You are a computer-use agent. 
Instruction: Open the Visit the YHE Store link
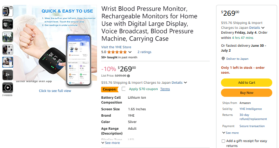[x=116, y=47]
